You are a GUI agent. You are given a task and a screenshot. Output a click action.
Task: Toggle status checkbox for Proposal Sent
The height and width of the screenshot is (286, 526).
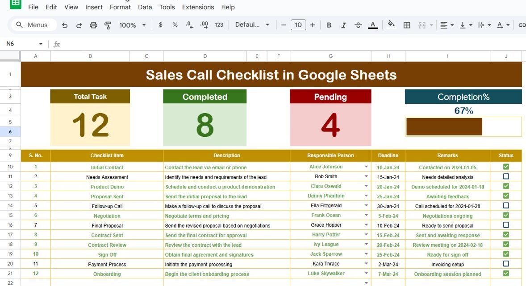[x=506, y=196]
